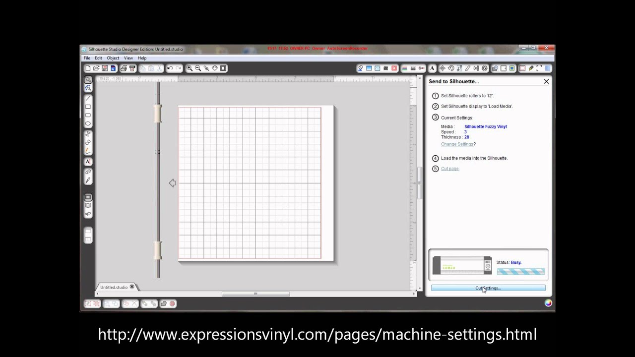Click the group objects icon in bottom toolbar
The width and height of the screenshot is (635, 357).
coord(88,303)
